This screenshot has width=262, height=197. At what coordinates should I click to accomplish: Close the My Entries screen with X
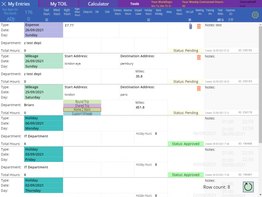pyautogui.click(x=4, y=4)
